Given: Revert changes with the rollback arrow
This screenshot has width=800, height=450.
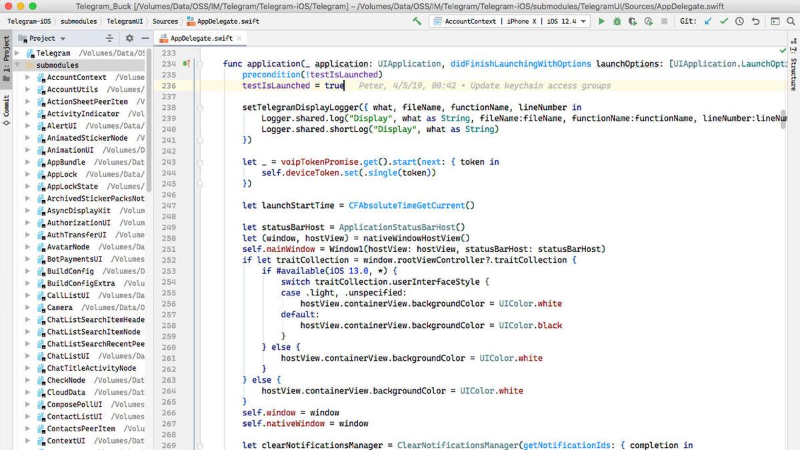Looking at the screenshot, I should click(755, 21).
